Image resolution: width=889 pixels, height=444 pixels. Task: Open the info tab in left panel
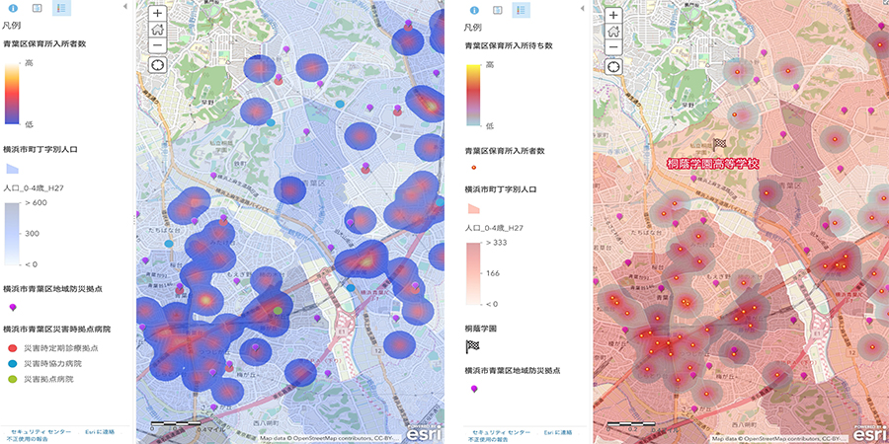11,9
